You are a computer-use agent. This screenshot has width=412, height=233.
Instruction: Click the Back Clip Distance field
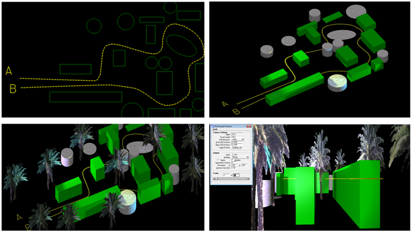(236, 145)
